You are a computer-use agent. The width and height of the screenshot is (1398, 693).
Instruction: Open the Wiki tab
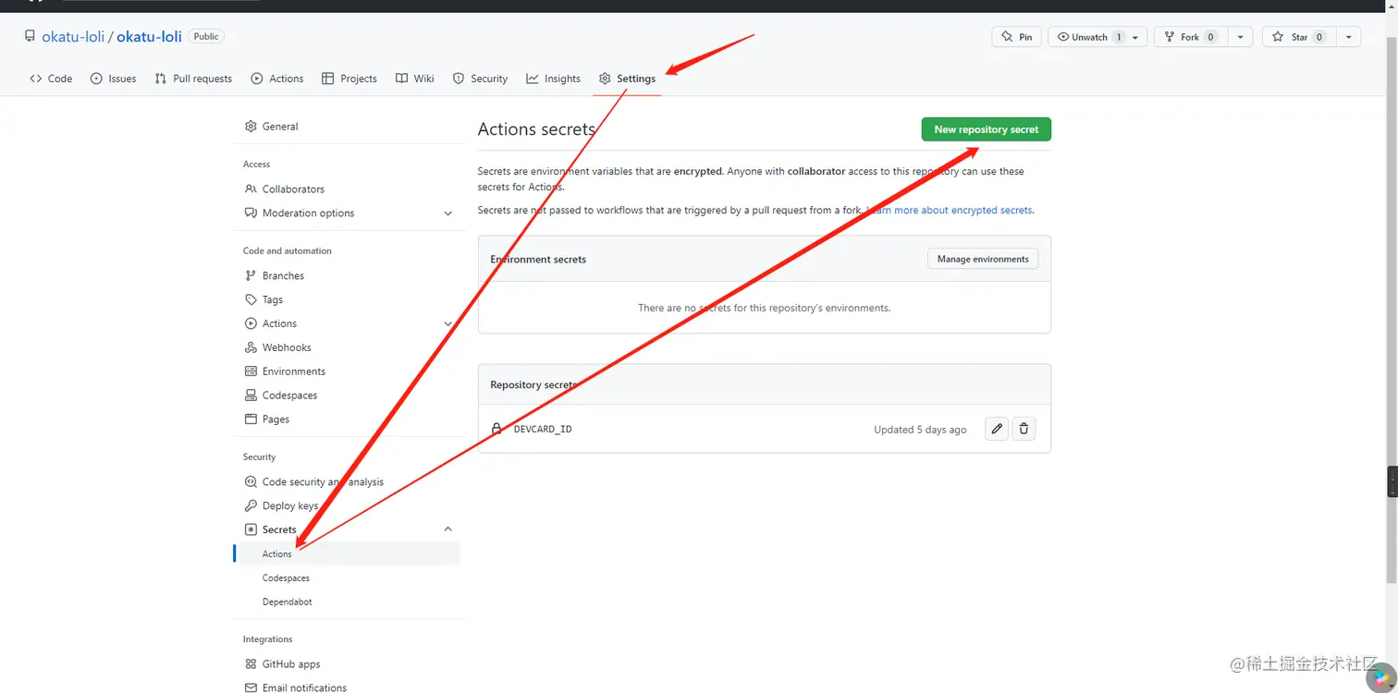click(415, 79)
